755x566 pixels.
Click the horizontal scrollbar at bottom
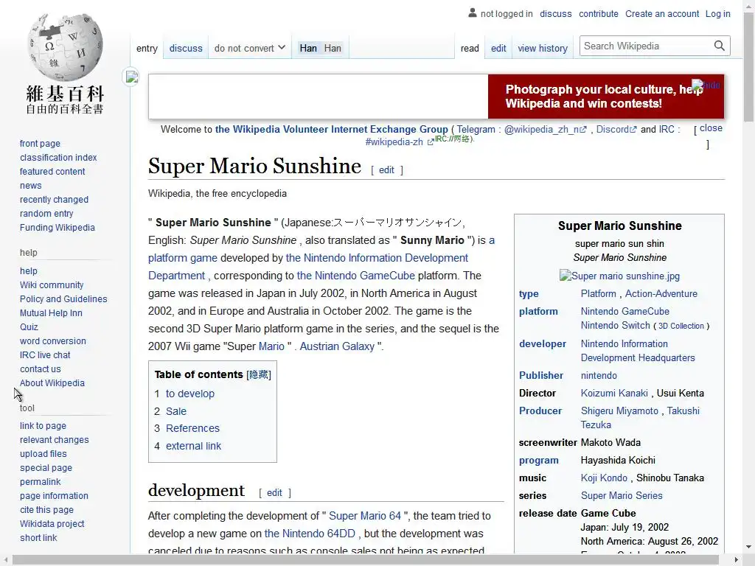point(366,560)
